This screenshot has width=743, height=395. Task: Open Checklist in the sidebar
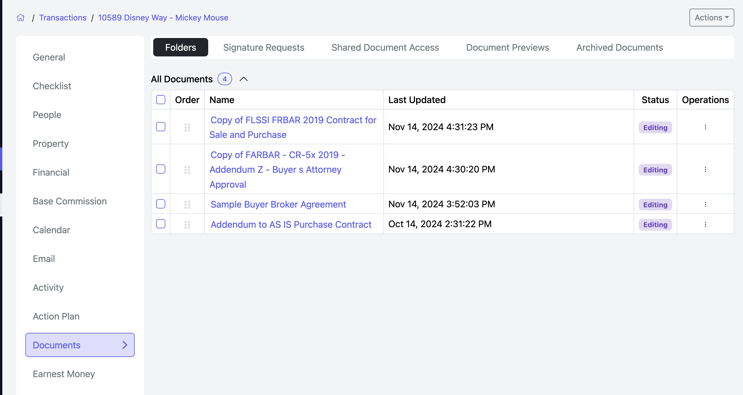coord(52,86)
